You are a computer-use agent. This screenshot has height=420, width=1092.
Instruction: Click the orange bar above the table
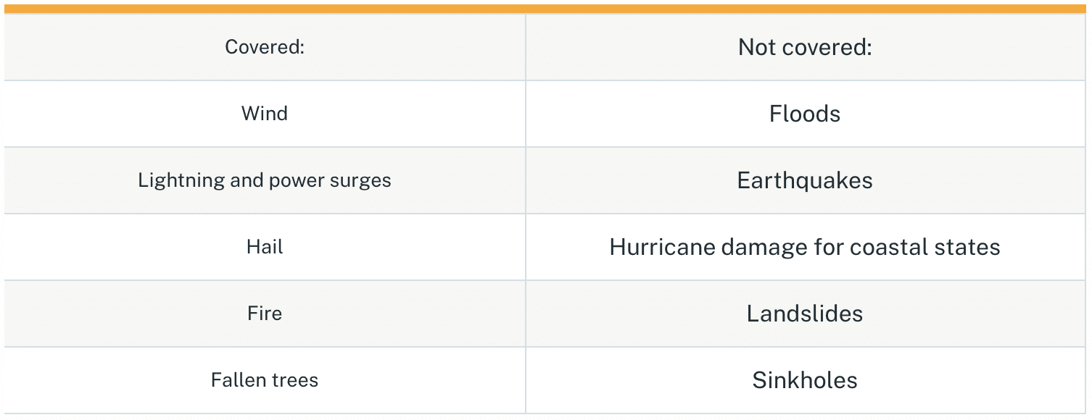point(545,9)
